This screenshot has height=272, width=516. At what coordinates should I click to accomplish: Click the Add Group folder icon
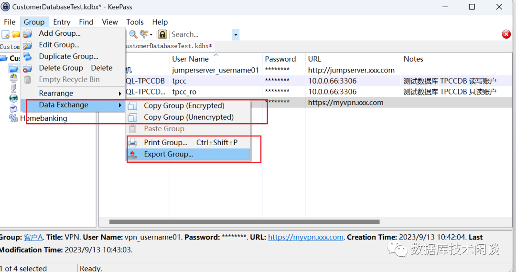click(27, 33)
